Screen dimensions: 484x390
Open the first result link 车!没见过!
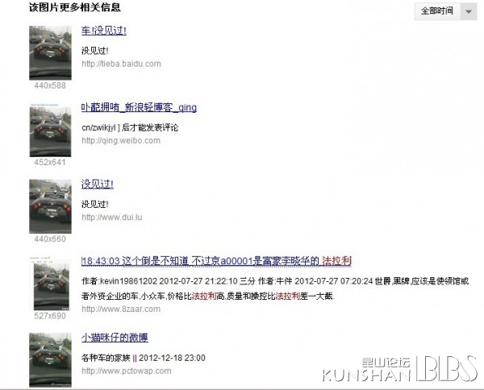[104, 31]
